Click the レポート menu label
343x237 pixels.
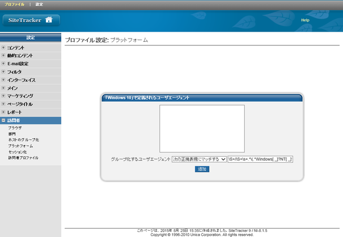point(14,112)
